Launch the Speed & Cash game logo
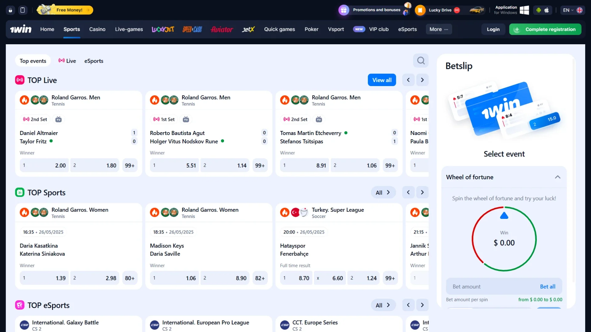Image resolution: width=591 pixels, height=332 pixels. coord(192,29)
